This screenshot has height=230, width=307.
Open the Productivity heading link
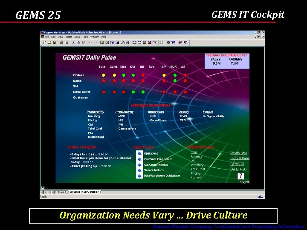[125, 112]
